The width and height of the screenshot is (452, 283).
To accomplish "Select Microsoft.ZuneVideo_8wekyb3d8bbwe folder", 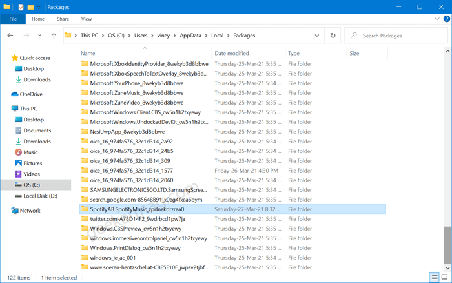I will pyautogui.click(x=137, y=103).
